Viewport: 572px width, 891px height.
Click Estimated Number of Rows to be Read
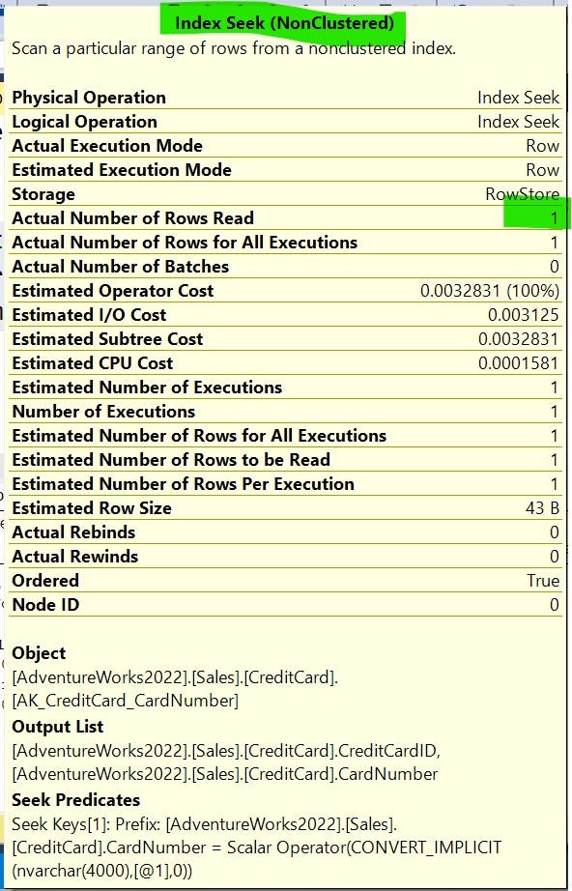[171, 460]
